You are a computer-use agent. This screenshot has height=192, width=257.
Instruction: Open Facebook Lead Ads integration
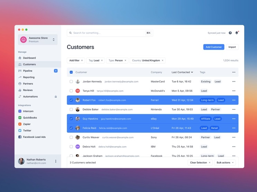coord(38,137)
